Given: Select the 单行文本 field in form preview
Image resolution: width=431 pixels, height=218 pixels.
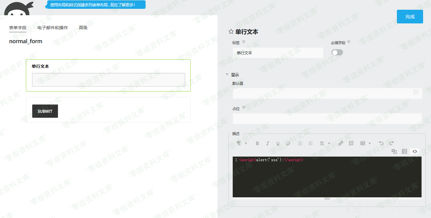Looking at the screenshot, I should coord(108,75).
